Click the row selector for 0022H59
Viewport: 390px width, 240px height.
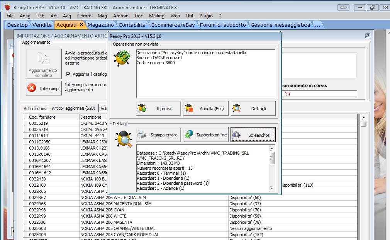point(25,179)
